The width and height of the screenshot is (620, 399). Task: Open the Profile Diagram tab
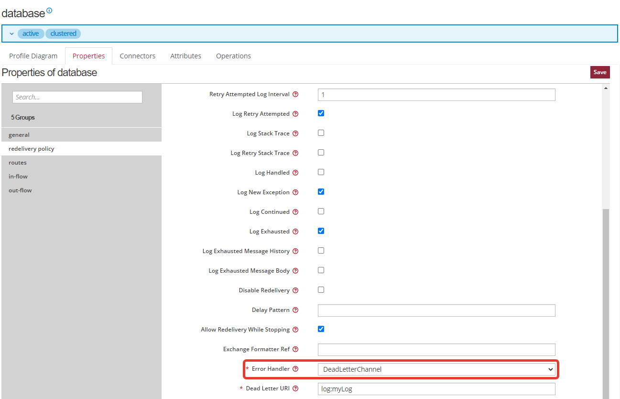(33, 56)
